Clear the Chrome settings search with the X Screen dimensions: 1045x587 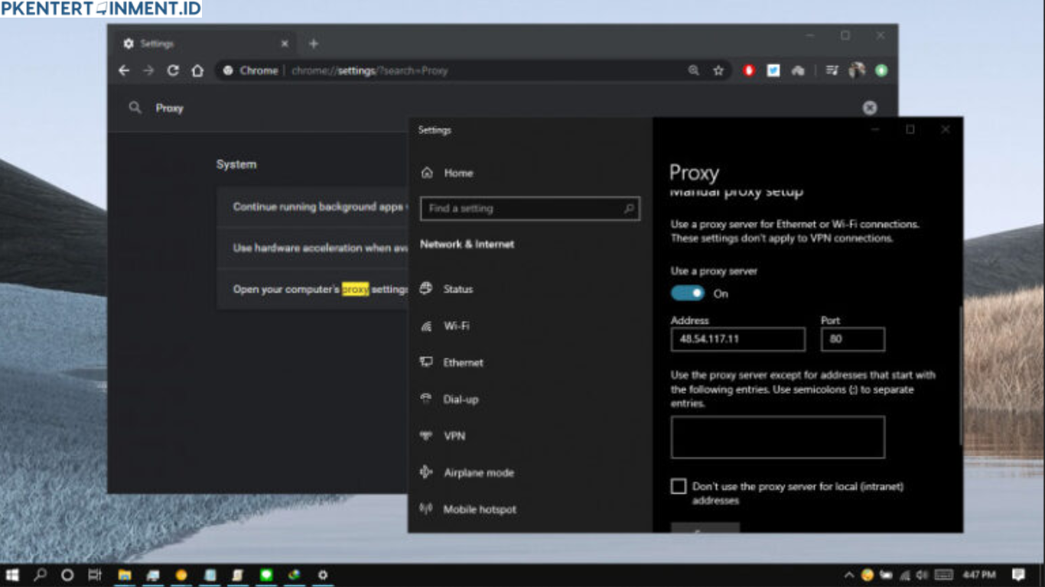point(870,108)
